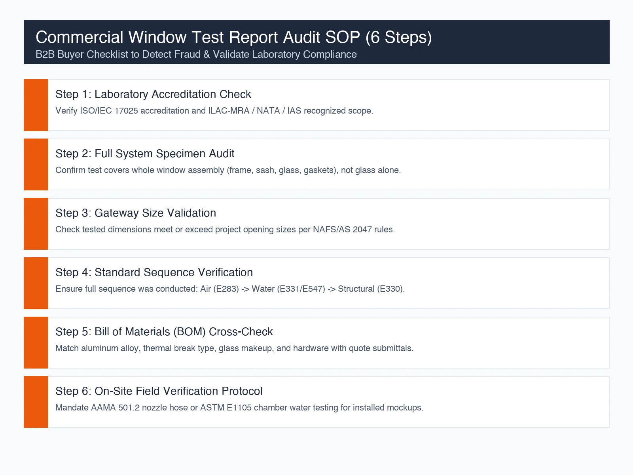Click the 'Mandate AAMA 501.2 nozzle hose' line
The width and height of the screenshot is (633, 475).
[239, 408]
